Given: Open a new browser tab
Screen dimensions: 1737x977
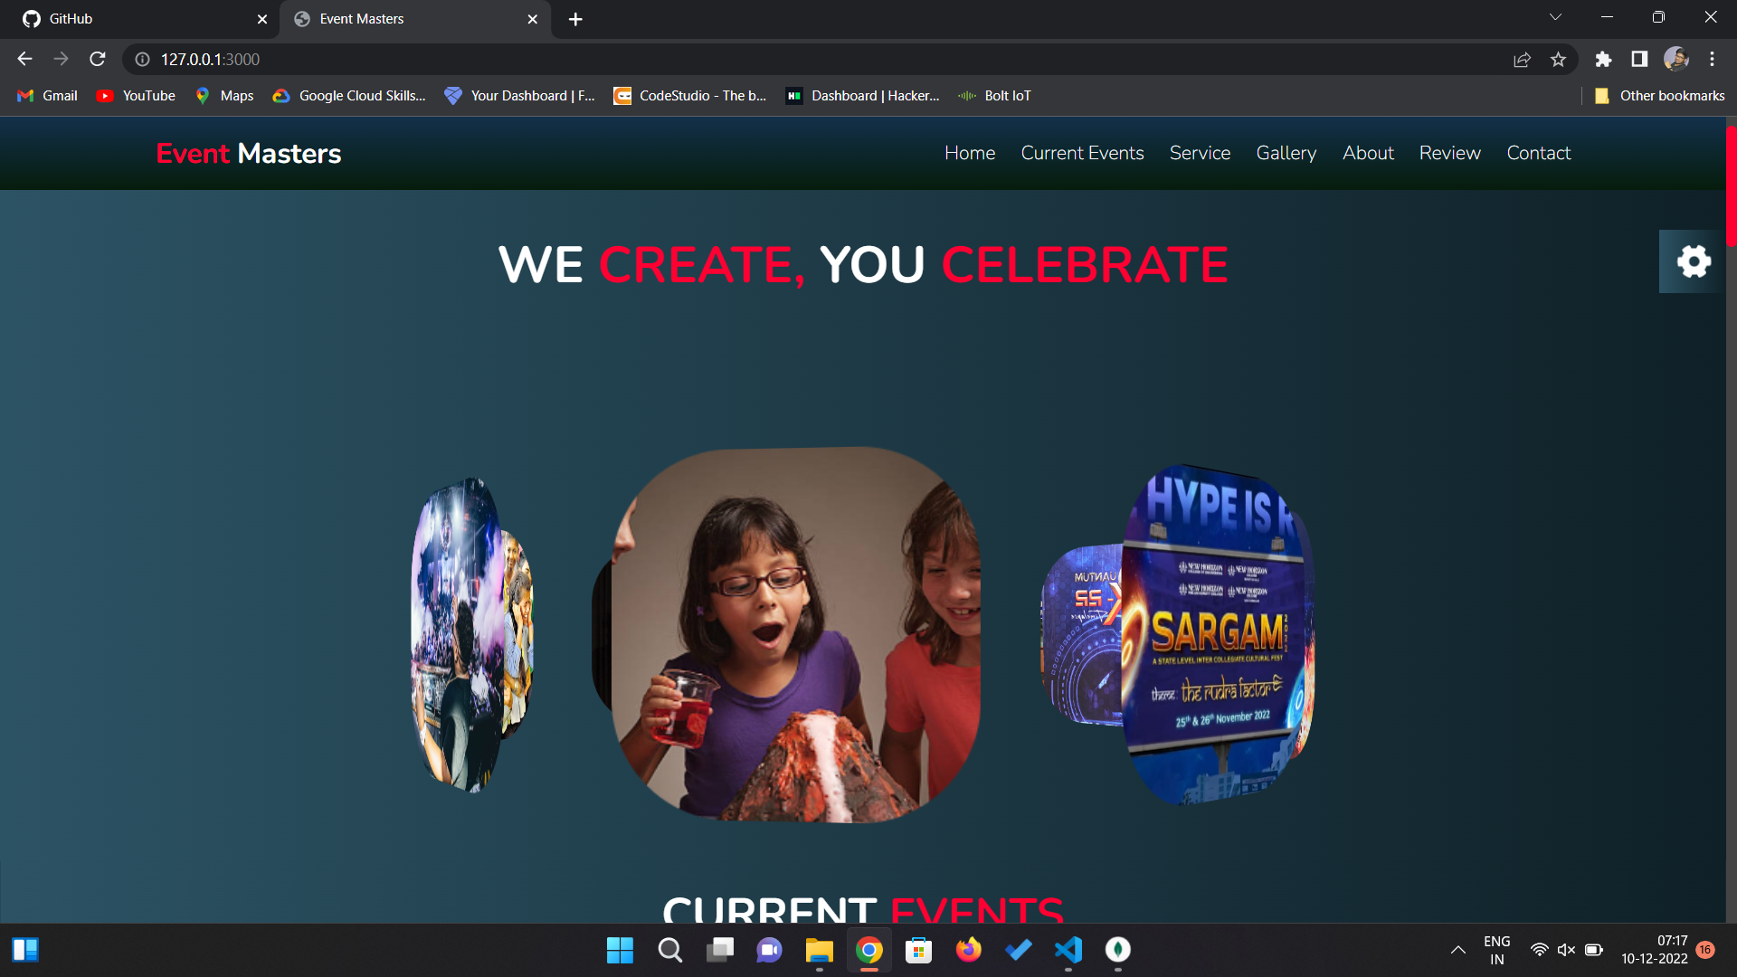Looking at the screenshot, I should point(575,19).
